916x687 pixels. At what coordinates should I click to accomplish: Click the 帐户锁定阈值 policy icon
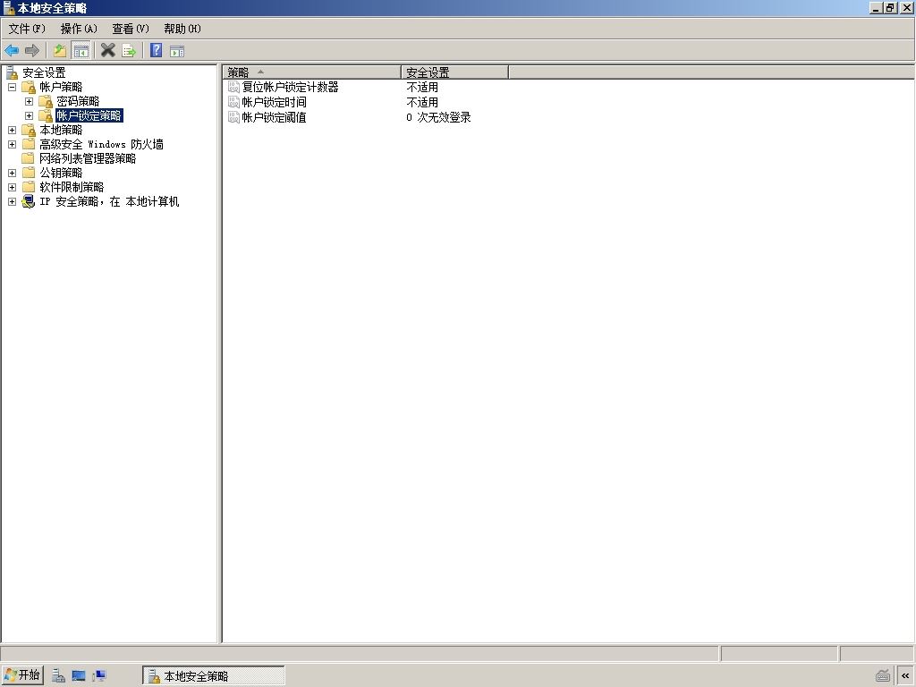233,117
